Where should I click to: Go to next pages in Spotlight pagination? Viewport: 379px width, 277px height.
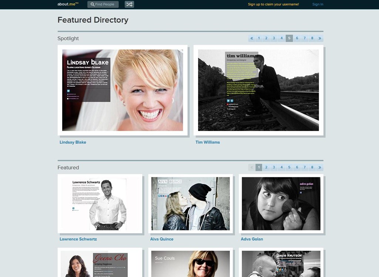320,38
